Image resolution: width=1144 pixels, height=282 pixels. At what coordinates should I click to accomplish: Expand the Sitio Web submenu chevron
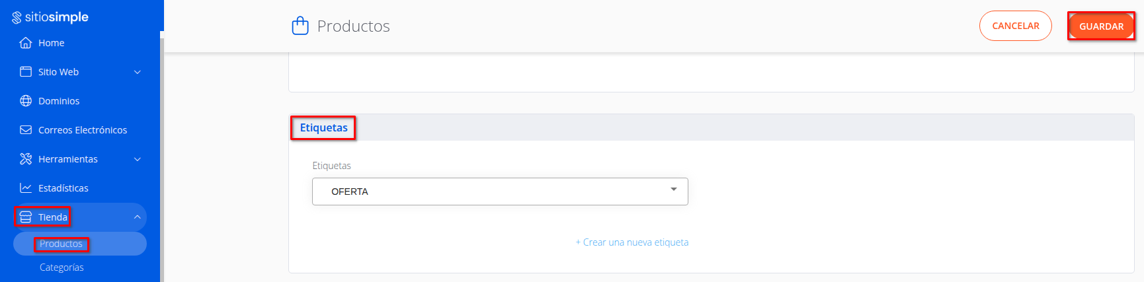pos(138,72)
